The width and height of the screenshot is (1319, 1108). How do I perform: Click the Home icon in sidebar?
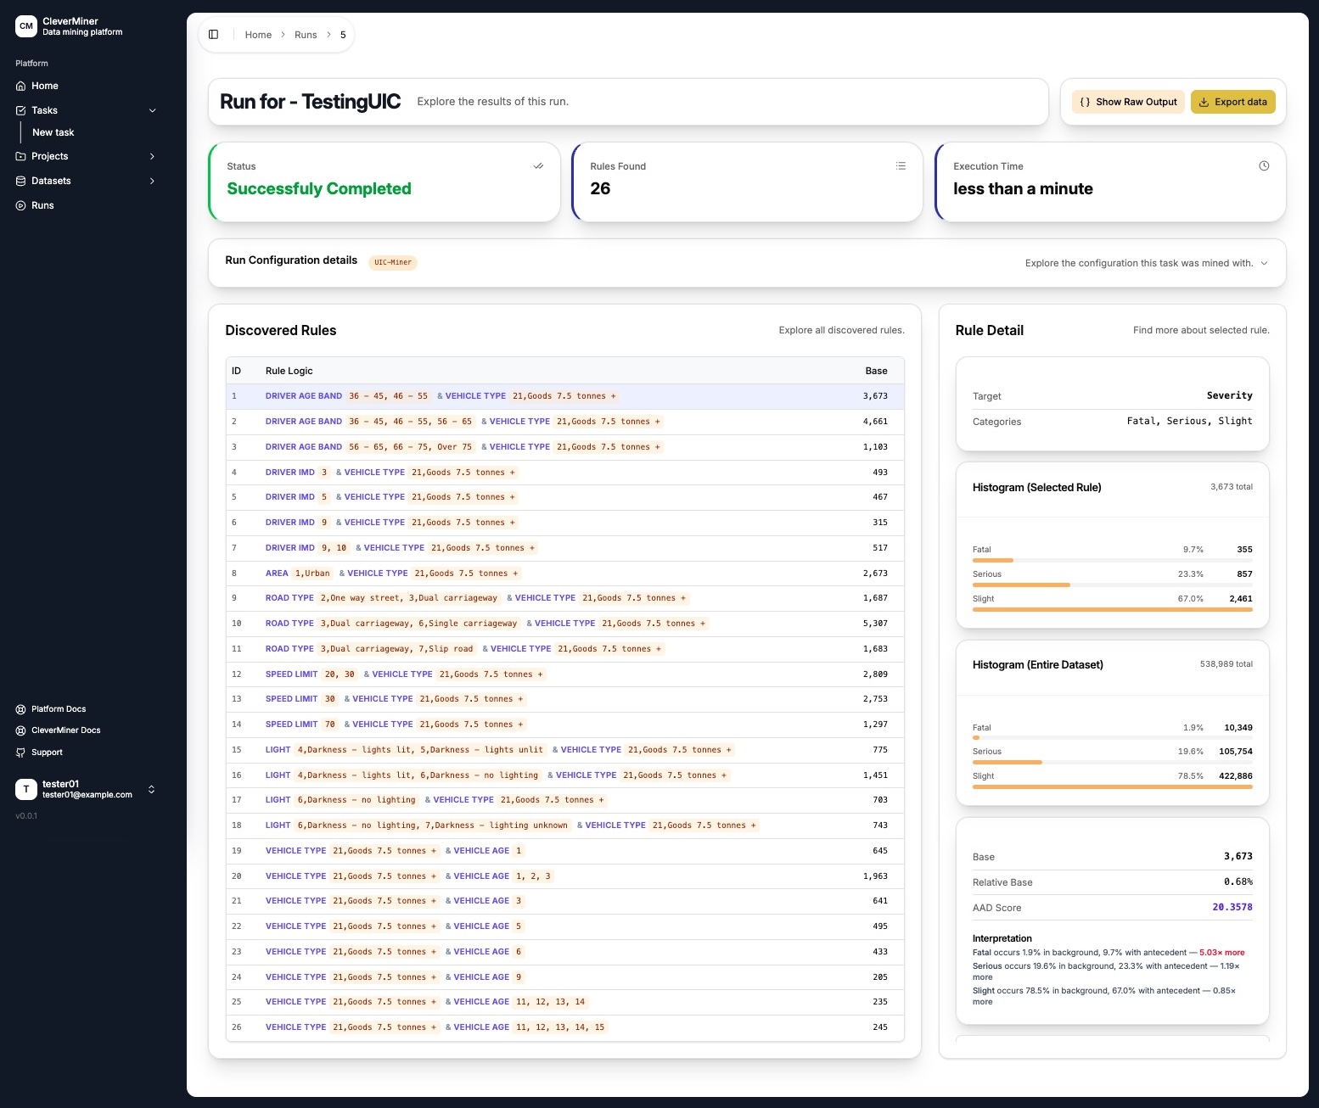coord(20,86)
